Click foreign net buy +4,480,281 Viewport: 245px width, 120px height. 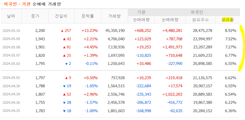coord(172,31)
